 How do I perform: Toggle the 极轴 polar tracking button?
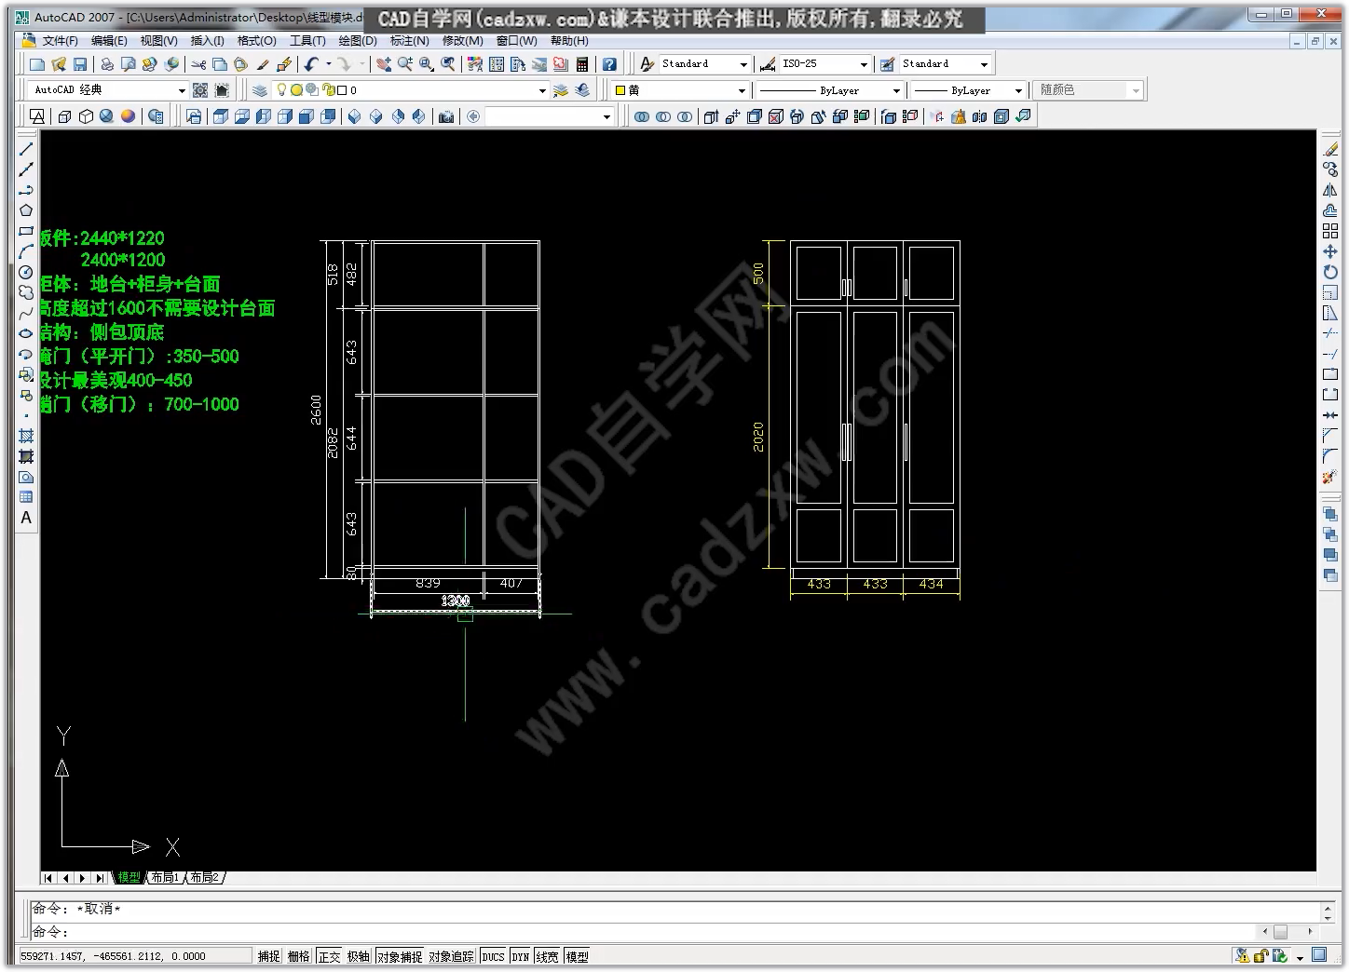(359, 956)
